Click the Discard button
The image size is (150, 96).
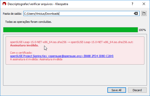click(137, 90)
